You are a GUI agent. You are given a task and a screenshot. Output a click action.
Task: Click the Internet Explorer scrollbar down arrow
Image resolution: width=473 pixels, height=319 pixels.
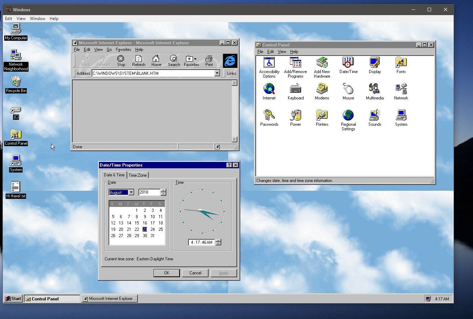235,139
